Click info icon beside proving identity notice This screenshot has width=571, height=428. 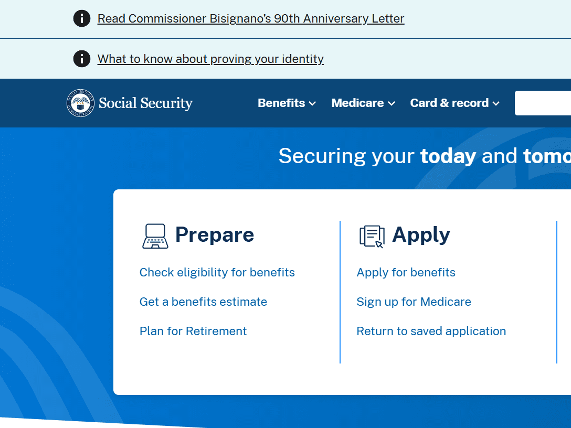(82, 59)
